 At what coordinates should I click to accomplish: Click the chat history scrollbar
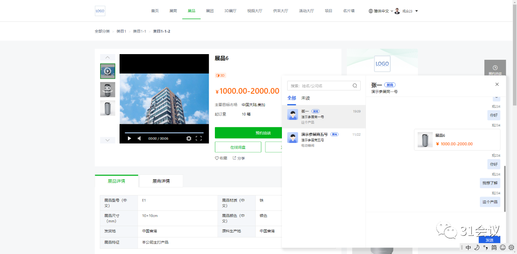tap(504, 188)
